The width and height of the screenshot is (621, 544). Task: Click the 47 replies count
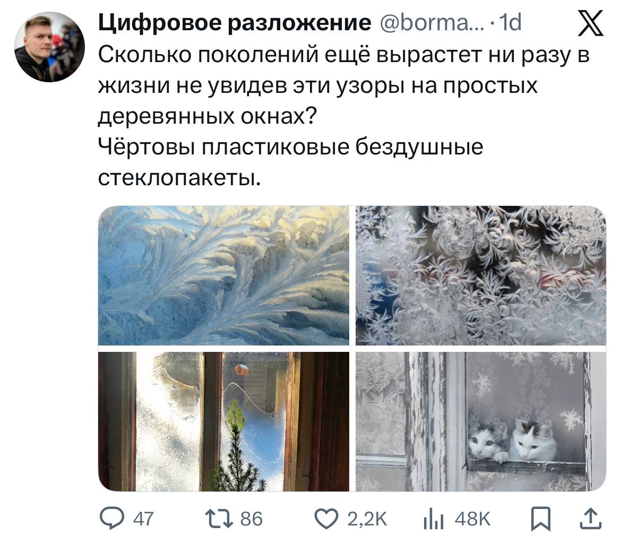(143, 519)
